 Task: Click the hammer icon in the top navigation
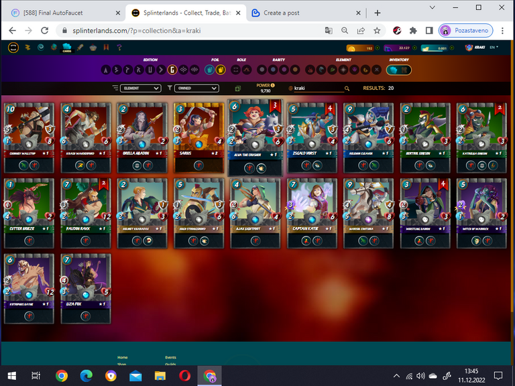point(80,48)
